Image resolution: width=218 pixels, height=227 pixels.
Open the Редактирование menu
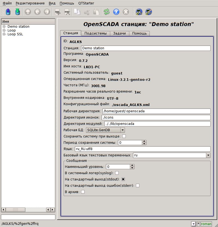point(30,3)
